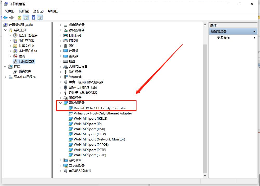Viewport: 260px width, 186px height.
Task: Click the 通用串行总线控制器 USB icon
Action: pos(66,92)
